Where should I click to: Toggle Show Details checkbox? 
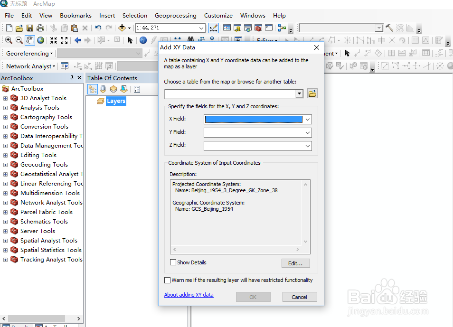point(173,262)
